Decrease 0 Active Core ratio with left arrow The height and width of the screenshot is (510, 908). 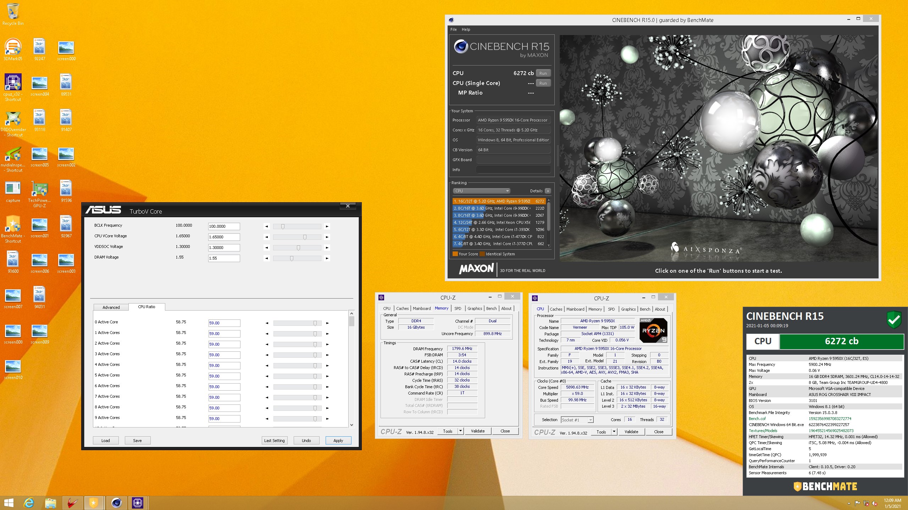267,323
